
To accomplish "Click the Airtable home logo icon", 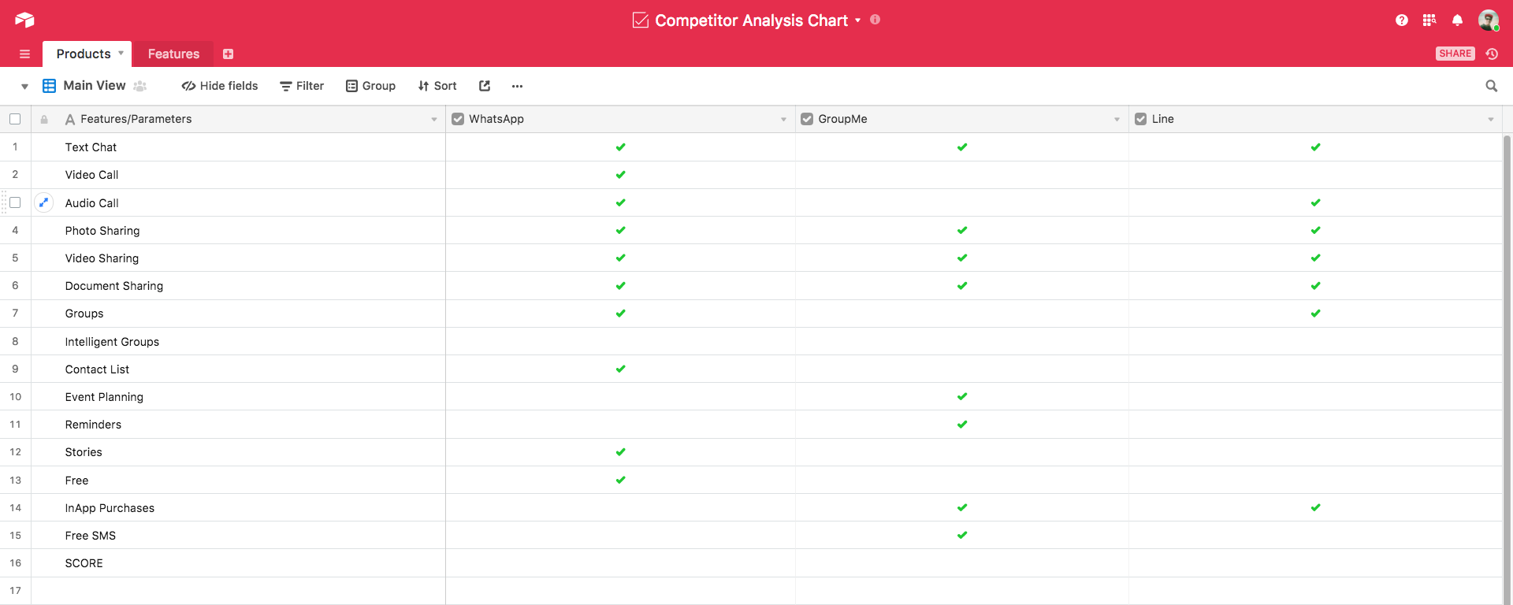I will tap(24, 20).
